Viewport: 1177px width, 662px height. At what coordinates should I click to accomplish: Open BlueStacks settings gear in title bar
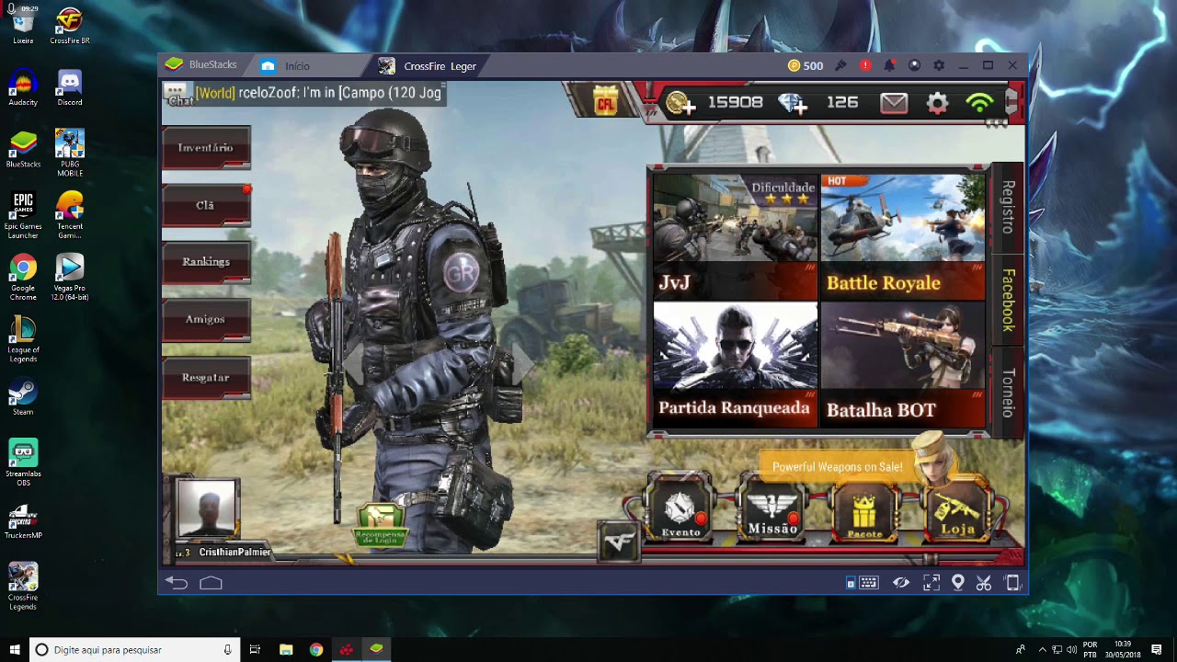939,65
